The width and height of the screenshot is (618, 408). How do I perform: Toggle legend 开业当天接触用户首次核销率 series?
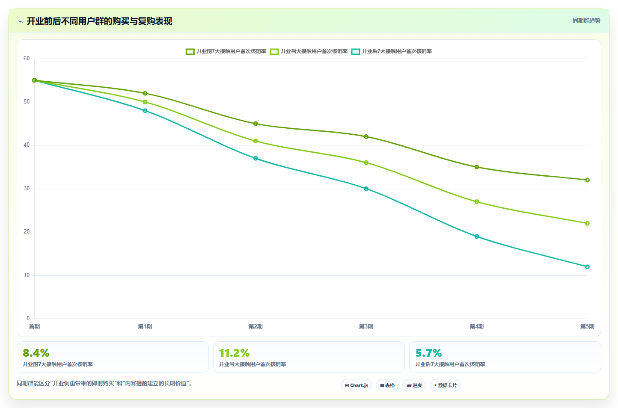click(309, 51)
